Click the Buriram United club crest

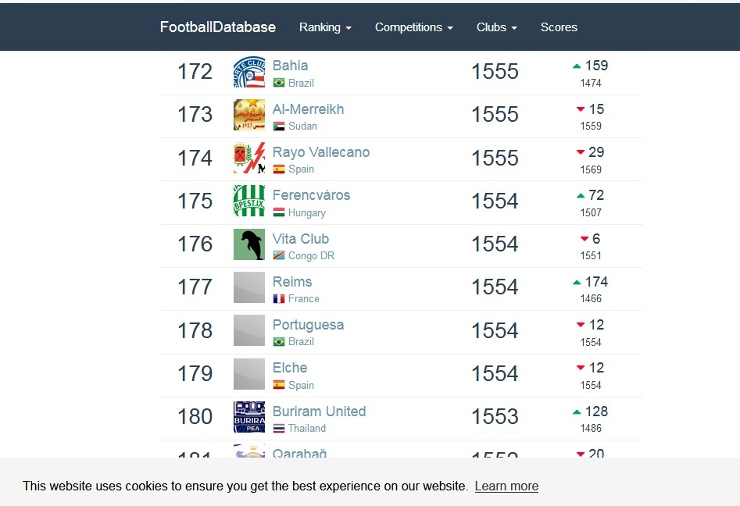[249, 417]
